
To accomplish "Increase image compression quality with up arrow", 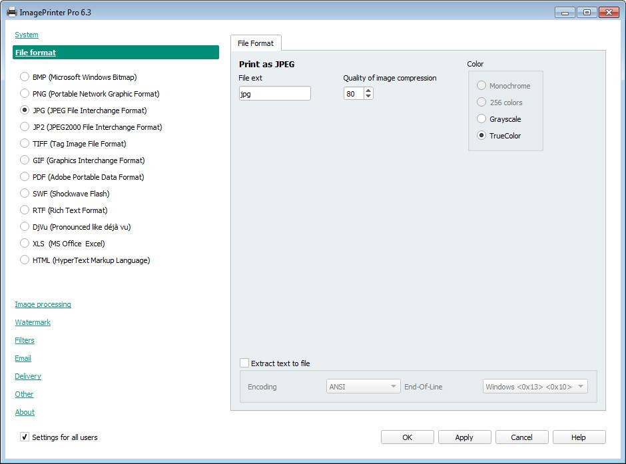I will point(368,91).
